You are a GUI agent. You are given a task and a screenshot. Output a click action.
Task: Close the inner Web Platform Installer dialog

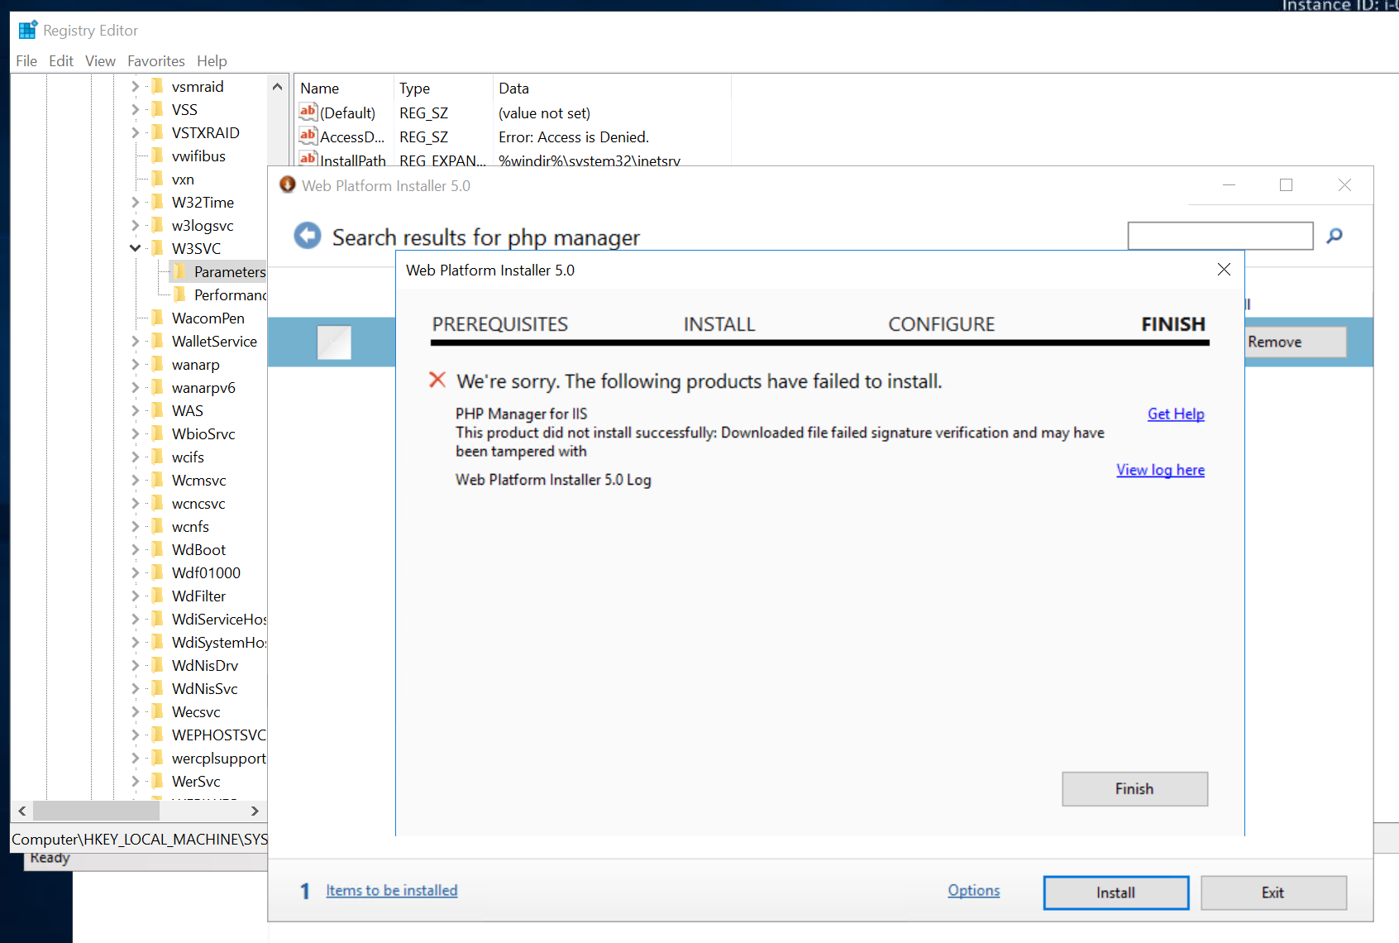tap(1224, 270)
